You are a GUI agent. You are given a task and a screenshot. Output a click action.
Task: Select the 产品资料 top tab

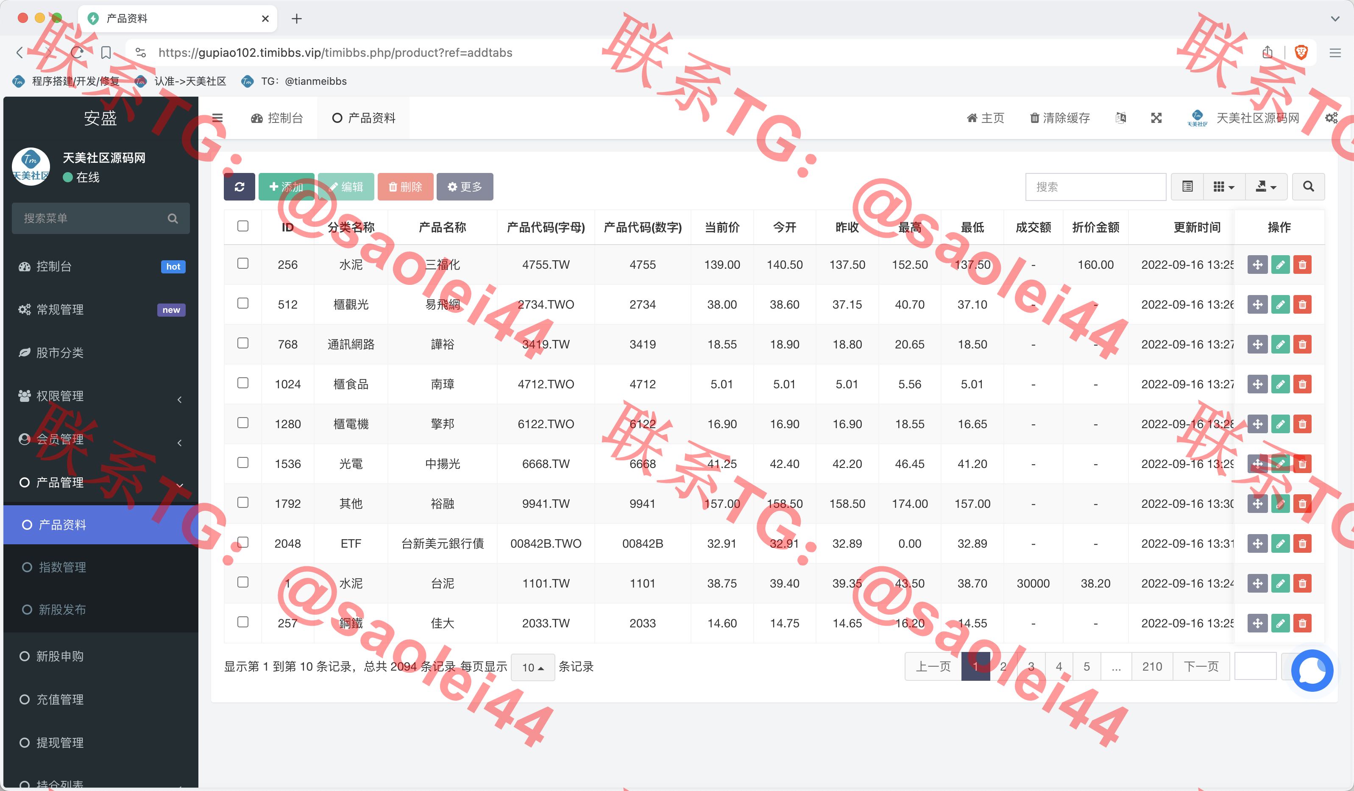tap(363, 118)
